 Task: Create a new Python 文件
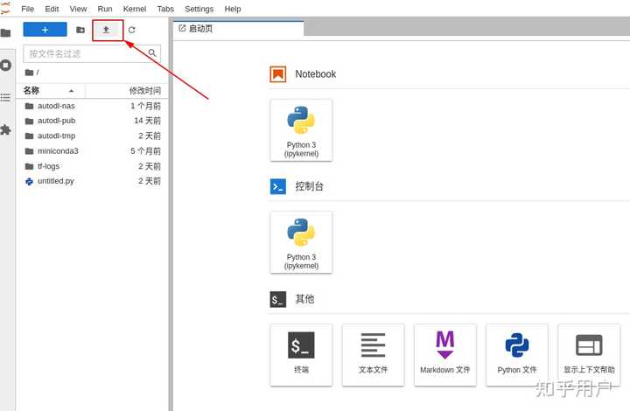click(517, 355)
